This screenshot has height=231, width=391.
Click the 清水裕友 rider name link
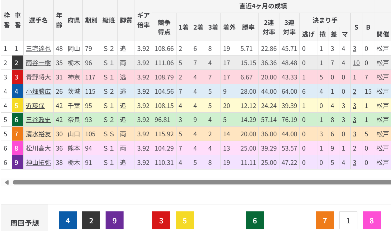38,134
